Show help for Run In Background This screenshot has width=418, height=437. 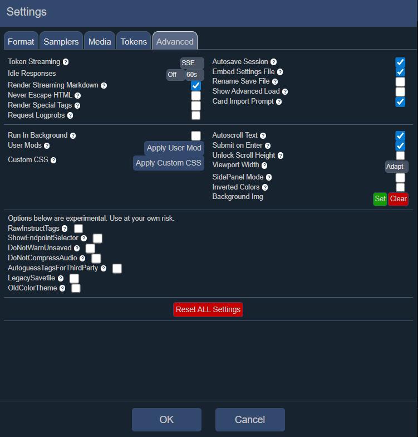[x=73, y=136]
